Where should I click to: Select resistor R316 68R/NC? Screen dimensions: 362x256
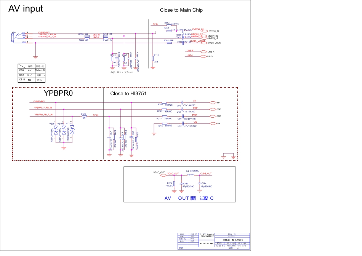tap(165, 123)
